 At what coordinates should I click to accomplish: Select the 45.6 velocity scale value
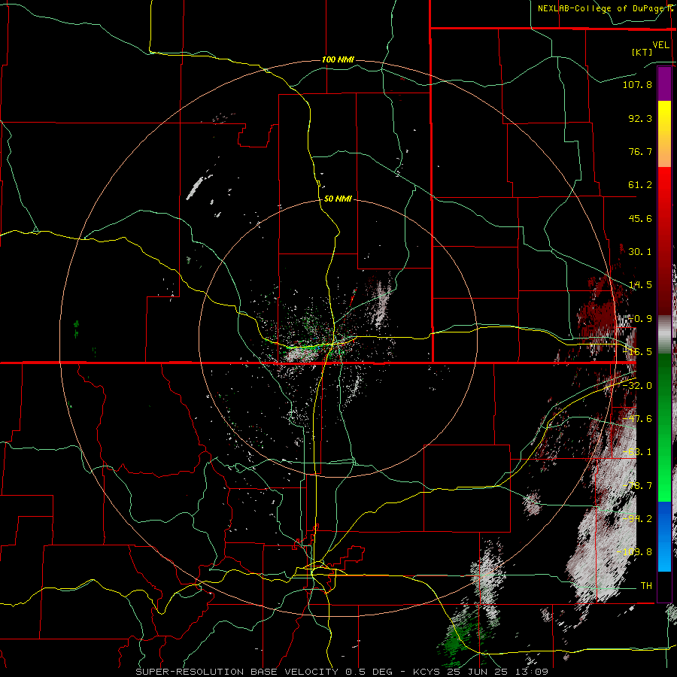[640, 218]
